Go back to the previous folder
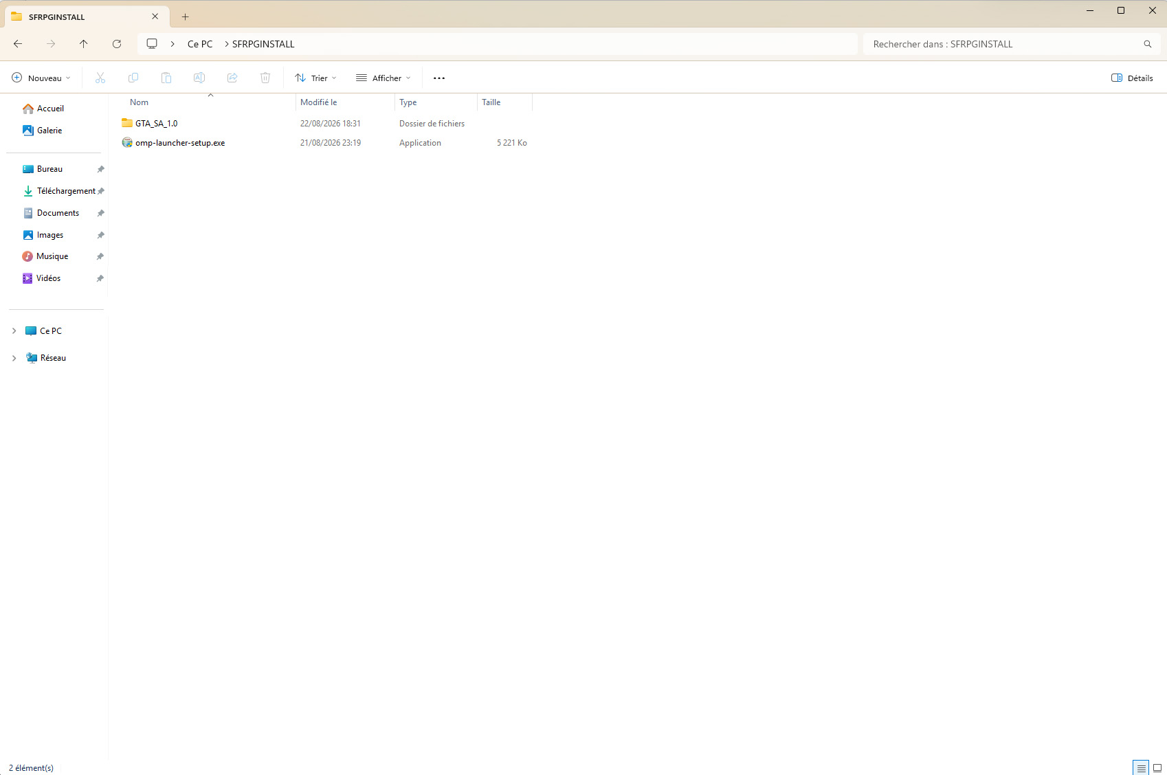Image resolution: width=1167 pixels, height=775 pixels. point(18,44)
